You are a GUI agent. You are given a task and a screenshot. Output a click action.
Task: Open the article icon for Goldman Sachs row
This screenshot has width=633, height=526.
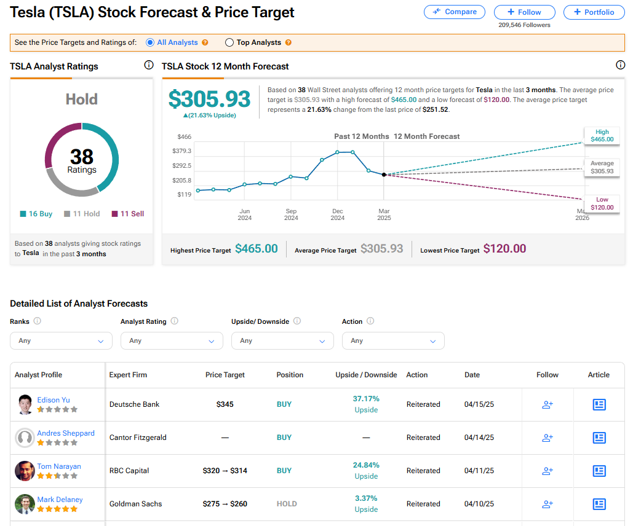[x=599, y=504]
